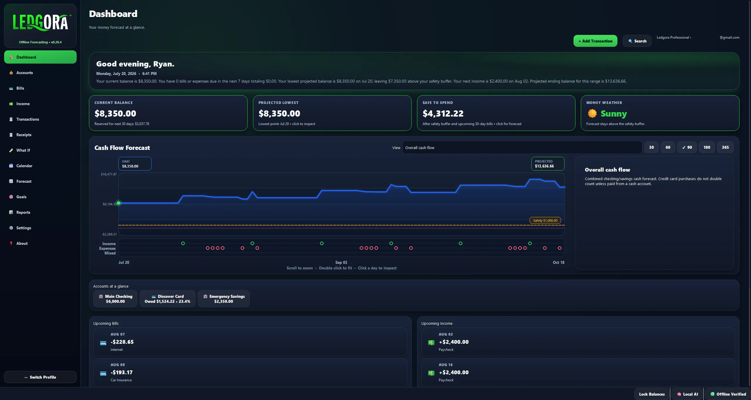Toggle Lock Balances in the status bar
Image resolution: width=751 pixels, height=400 pixels.
point(652,394)
